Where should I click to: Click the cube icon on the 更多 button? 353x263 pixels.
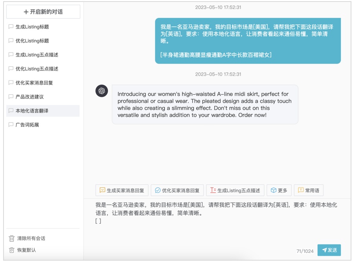click(x=274, y=190)
